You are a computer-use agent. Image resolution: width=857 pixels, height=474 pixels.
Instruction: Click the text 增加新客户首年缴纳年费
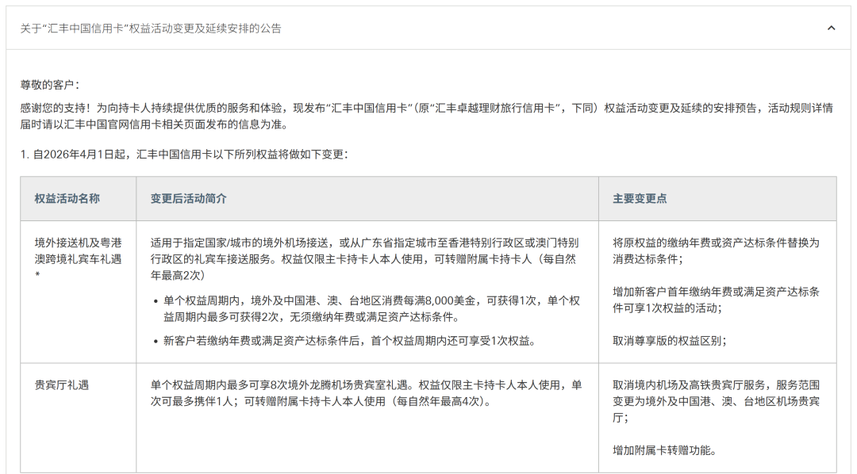[716, 300]
